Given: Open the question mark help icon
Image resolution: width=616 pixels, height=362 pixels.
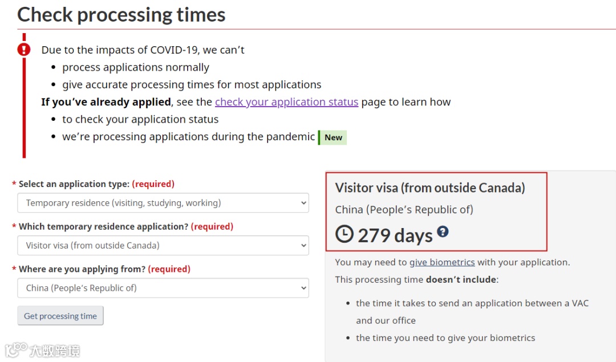Looking at the screenshot, I should tap(443, 231).
